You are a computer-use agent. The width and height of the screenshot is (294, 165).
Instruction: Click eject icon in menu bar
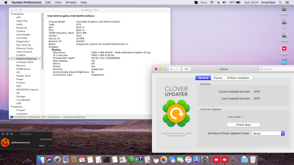(218, 2)
